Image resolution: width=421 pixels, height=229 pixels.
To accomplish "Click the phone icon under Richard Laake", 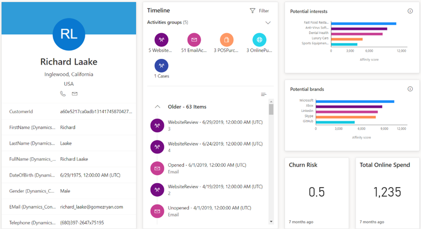I will [63, 94].
